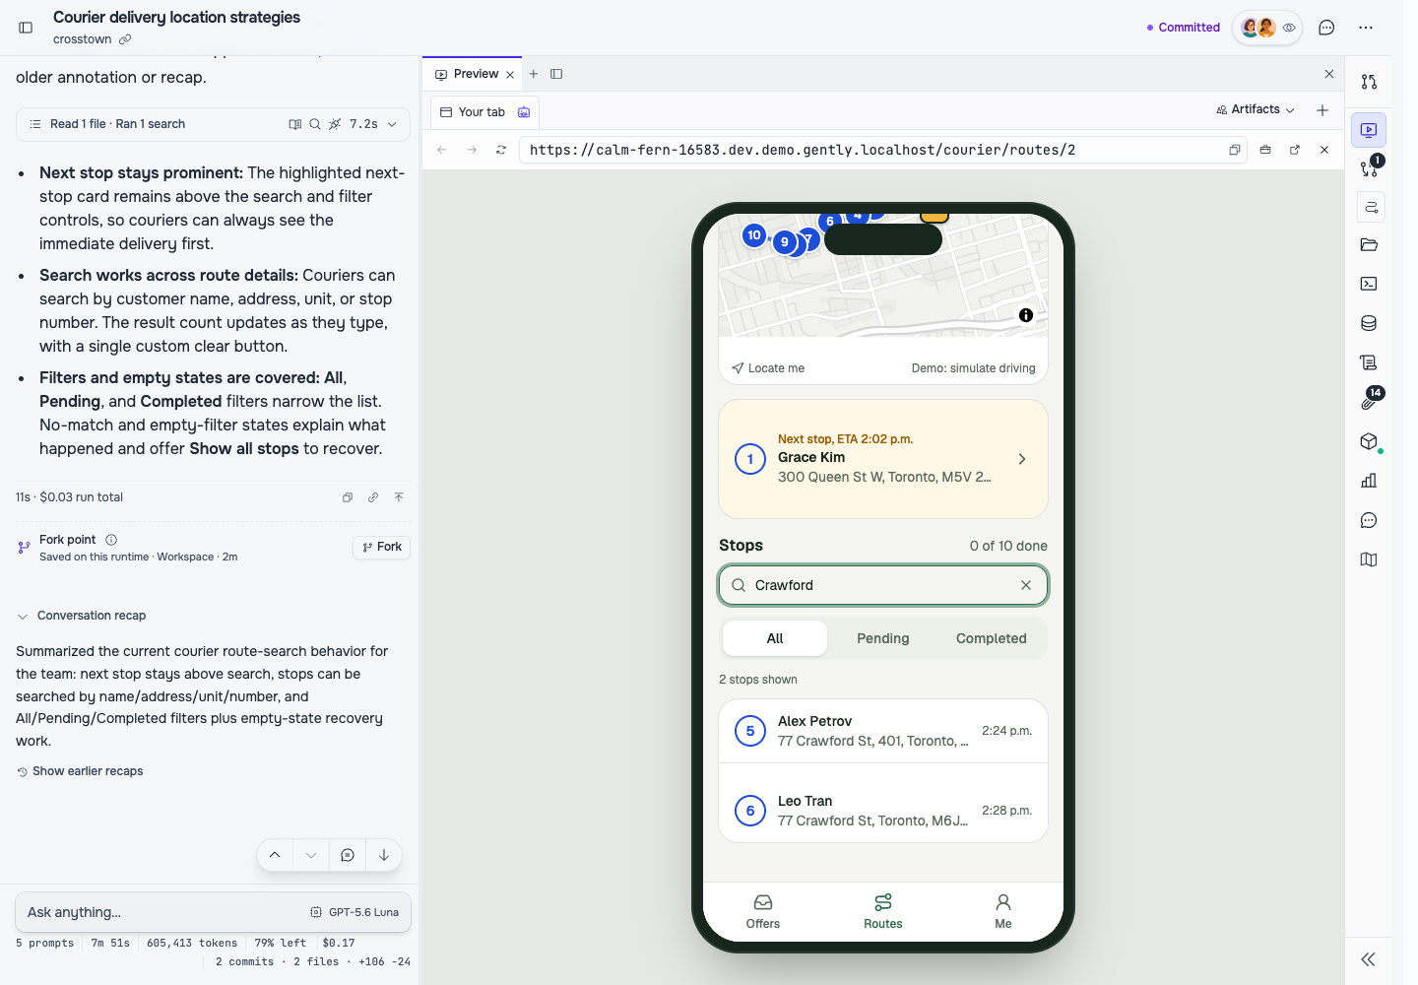Screen dimensions: 1418x985
Task: Select the Completed stops filter
Action: pyautogui.click(x=992, y=638)
